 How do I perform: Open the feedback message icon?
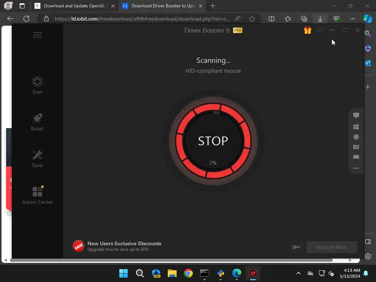click(x=320, y=30)
